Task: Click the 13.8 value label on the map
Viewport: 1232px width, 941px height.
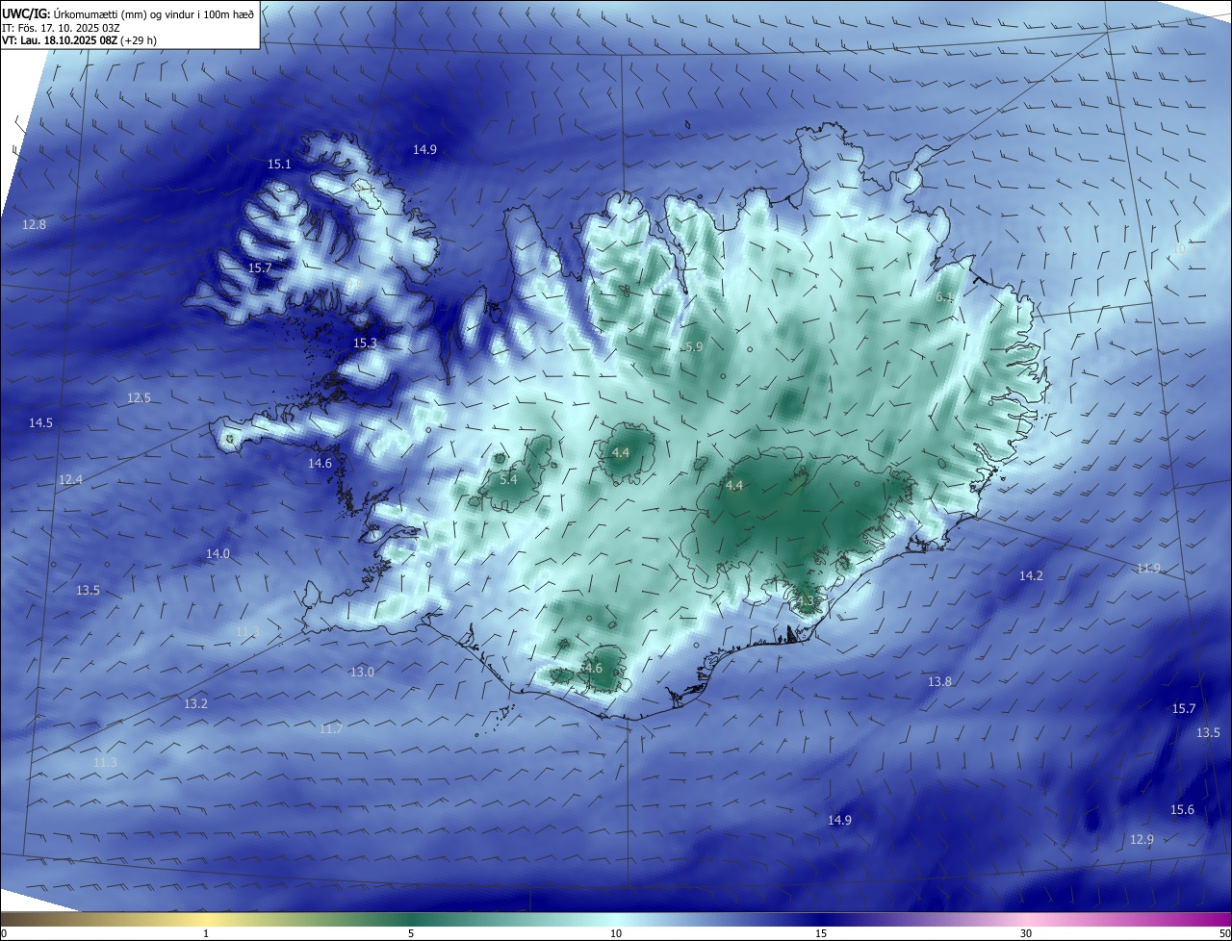Action: point(939,681)
